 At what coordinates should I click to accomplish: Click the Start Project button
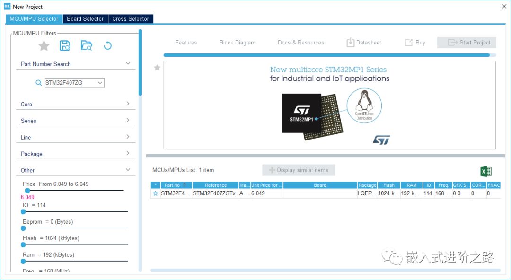(x=467, y=43)
